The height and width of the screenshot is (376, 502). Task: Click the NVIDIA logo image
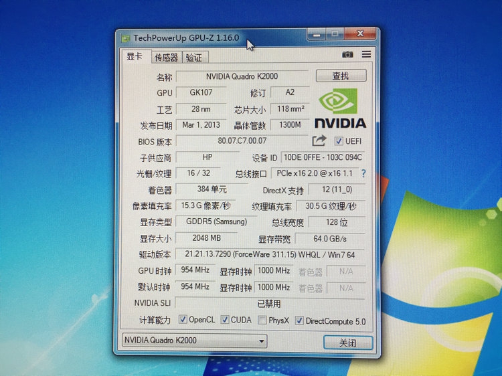(x=340, y=108)
